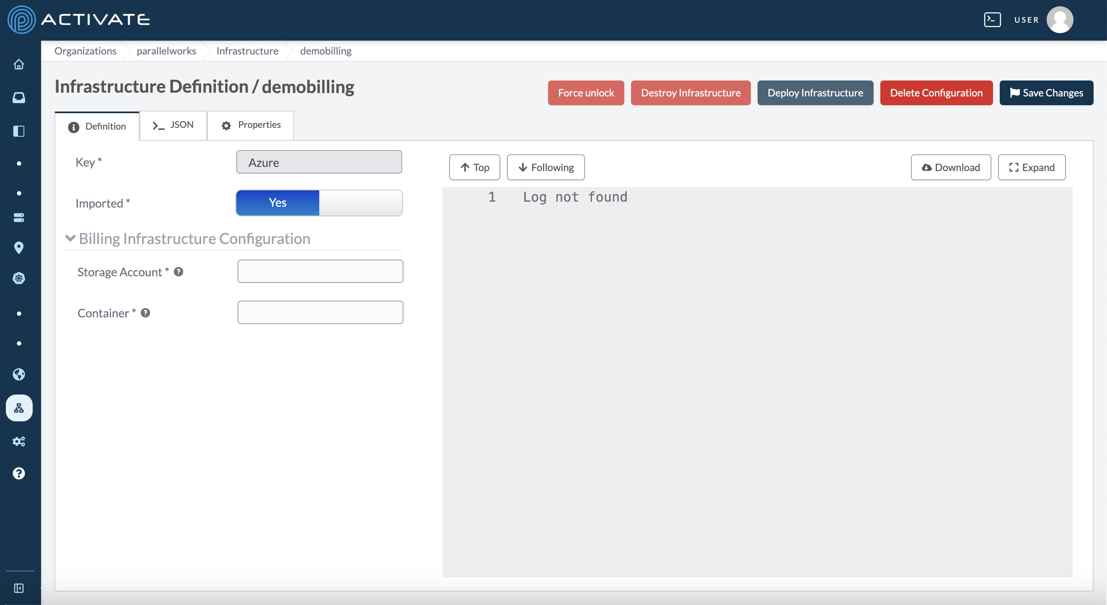
Task: Switch to the Properties tab
Action: pyautogui.click(x=251, y=125)
